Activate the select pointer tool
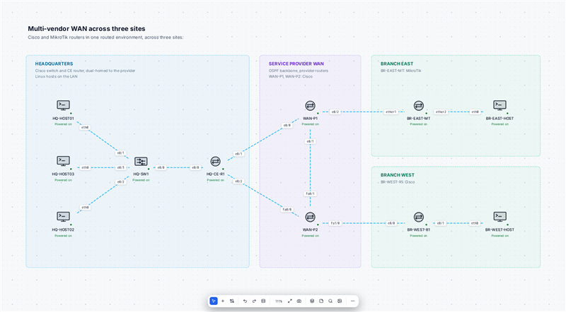The width and height of the screenshot is (566, 312). point(214,301)
